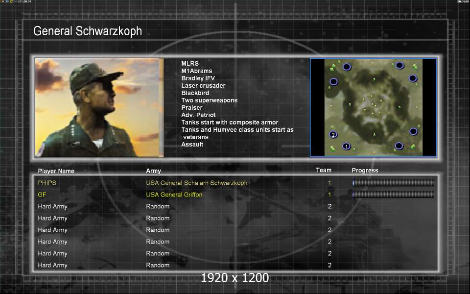Click 'USA General Schalam Schwarzkoph' army entry
Image resolution: width=470 pixels, height=294 pixels.
pos(197,183)
